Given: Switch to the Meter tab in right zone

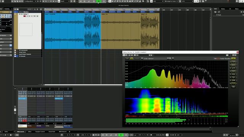Looking at the screenshot, I should point(237,9).
